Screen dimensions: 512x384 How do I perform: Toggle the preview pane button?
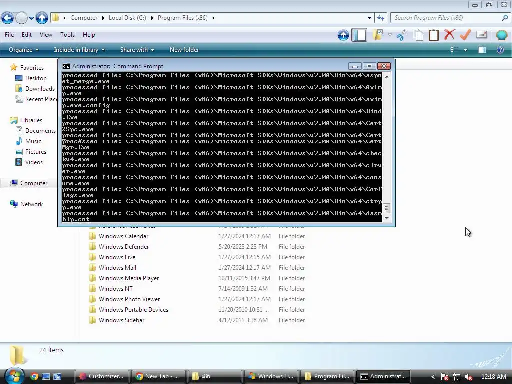pos(482,50)
